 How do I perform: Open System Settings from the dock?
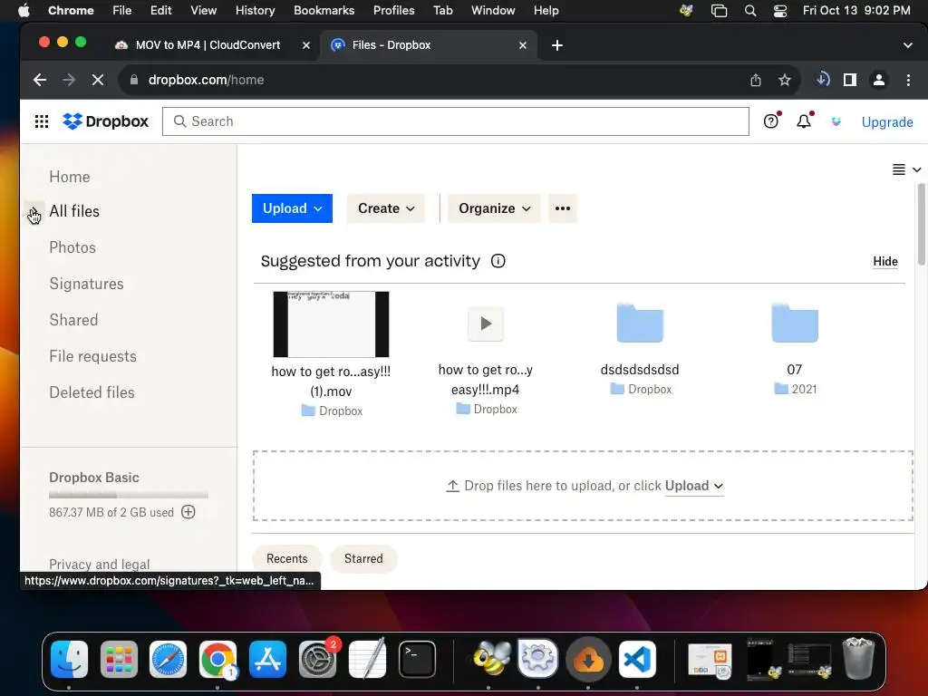click(x=318, y=659)
